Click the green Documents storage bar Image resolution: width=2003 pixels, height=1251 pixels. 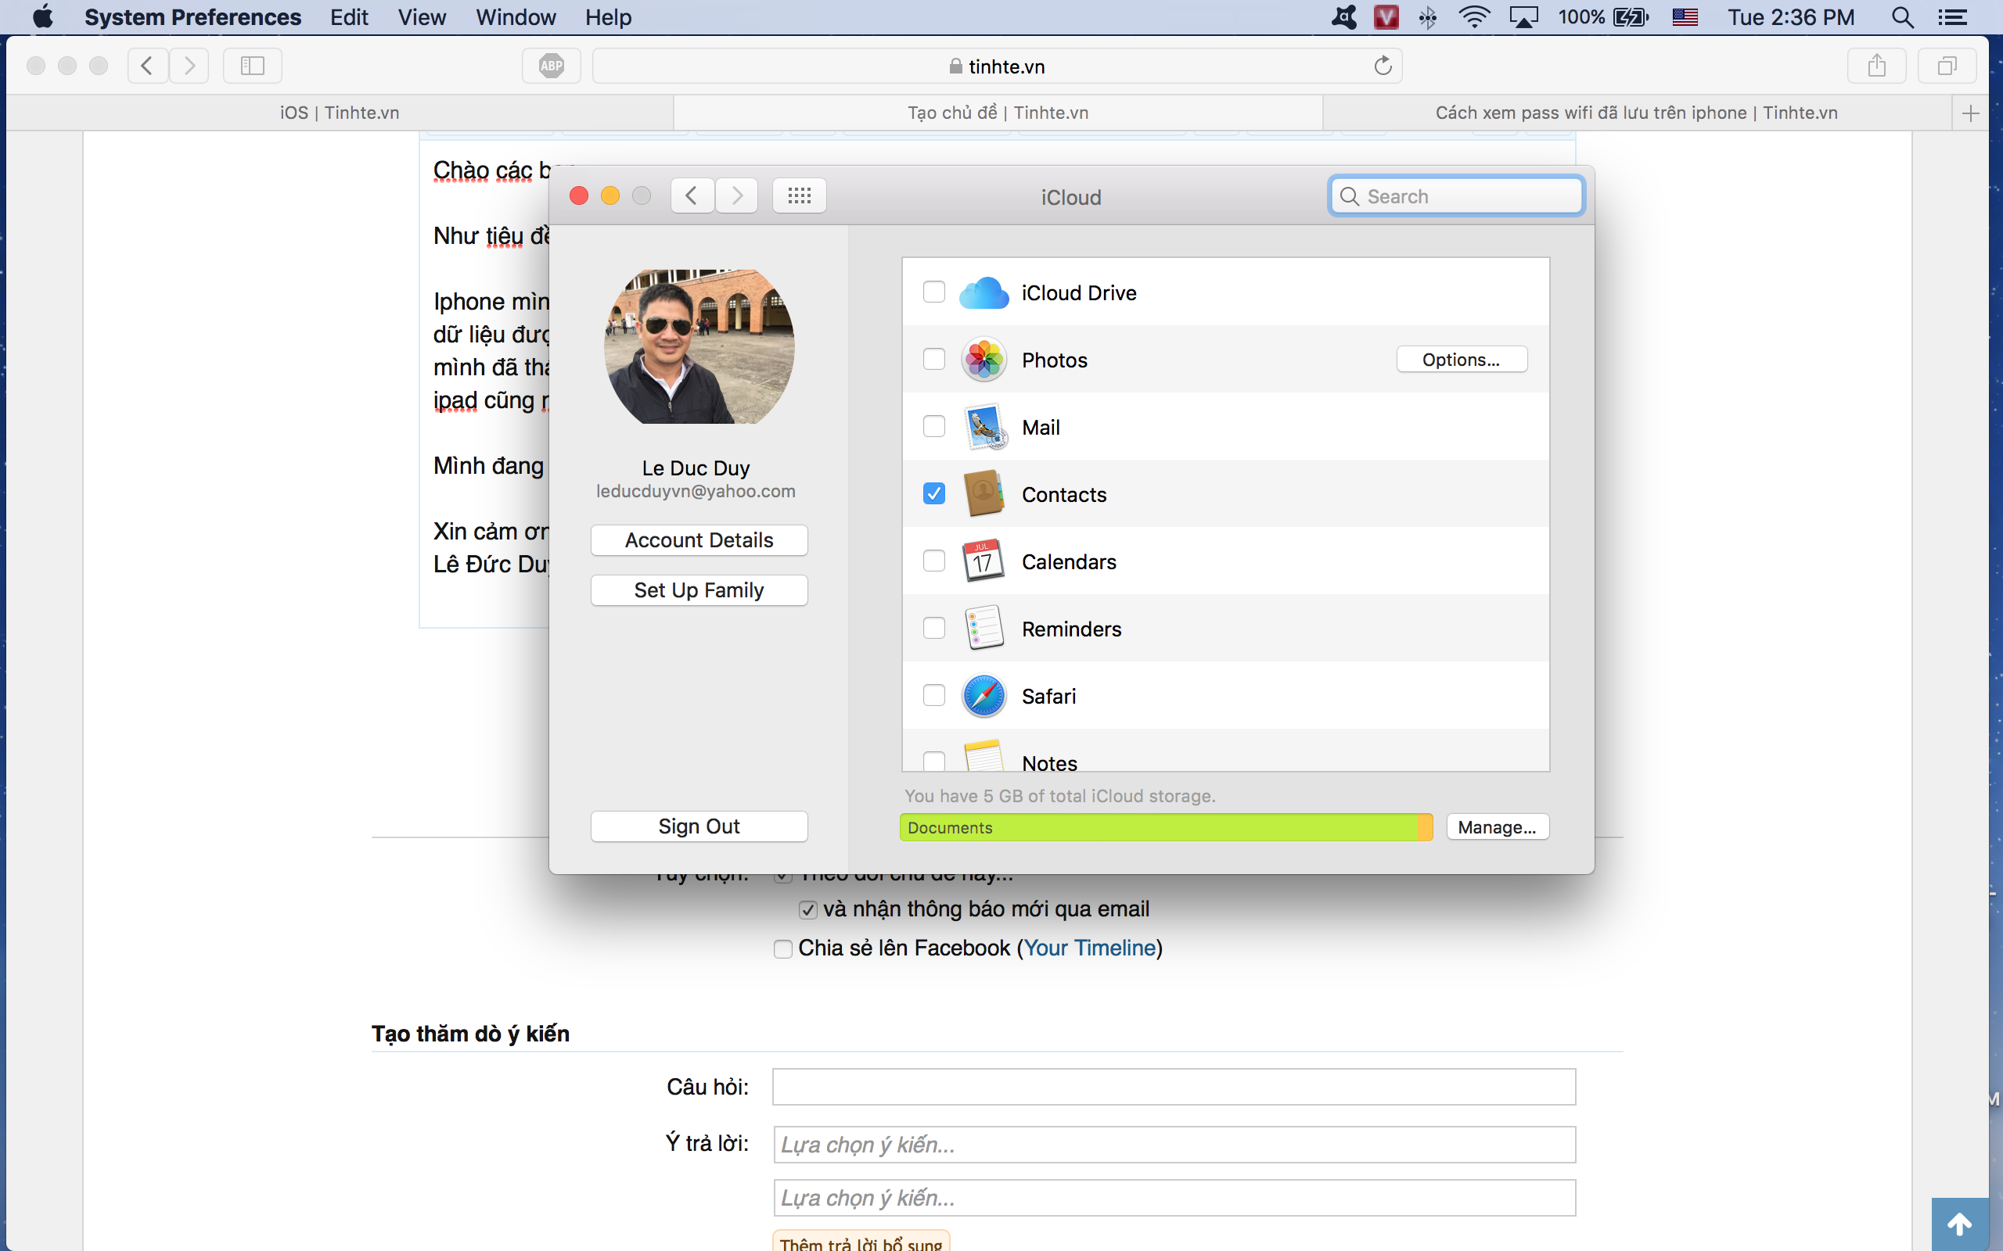click(x=1159, y=827)
